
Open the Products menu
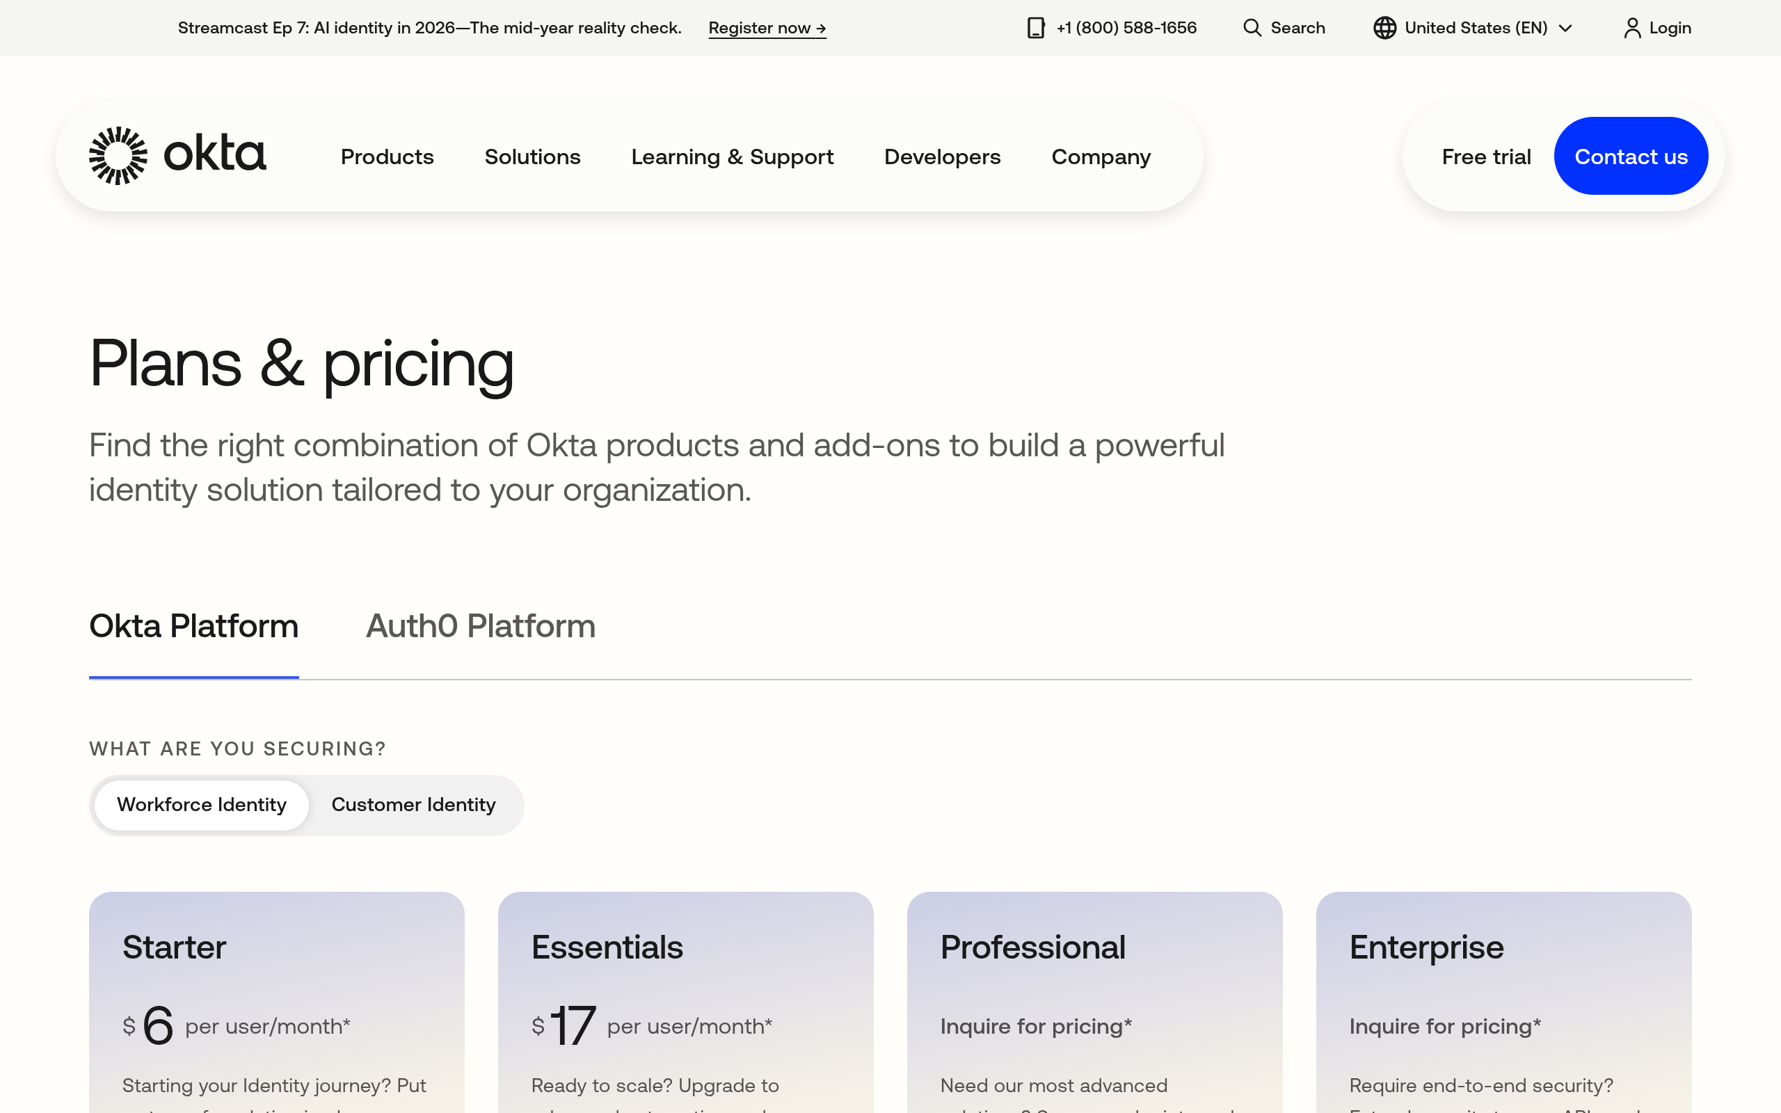[387, 157]
